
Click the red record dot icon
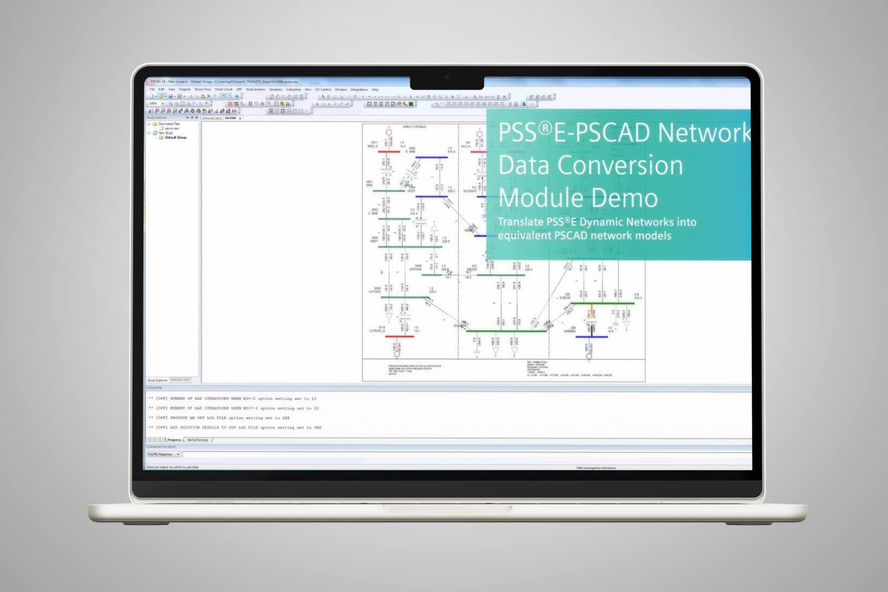(x=317, y=104)
